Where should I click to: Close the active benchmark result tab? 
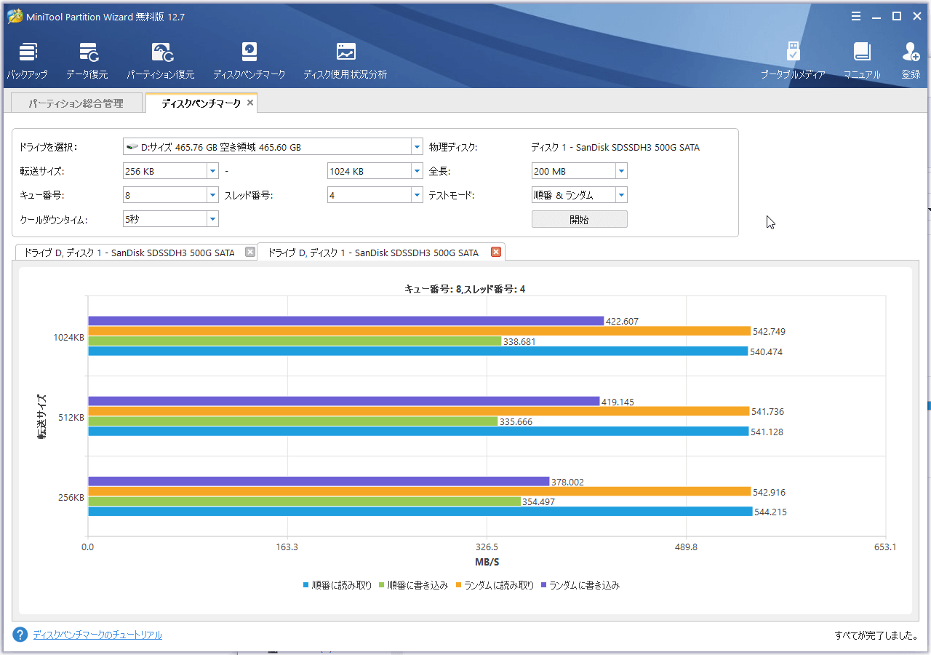point(496,253)
